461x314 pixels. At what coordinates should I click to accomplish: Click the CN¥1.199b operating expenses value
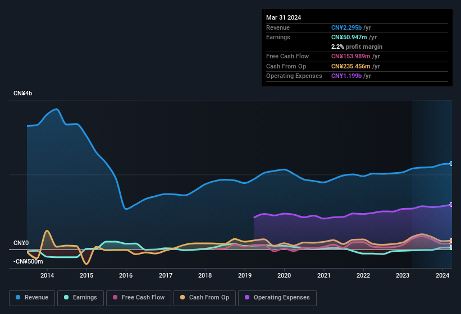tap(346, 76)
